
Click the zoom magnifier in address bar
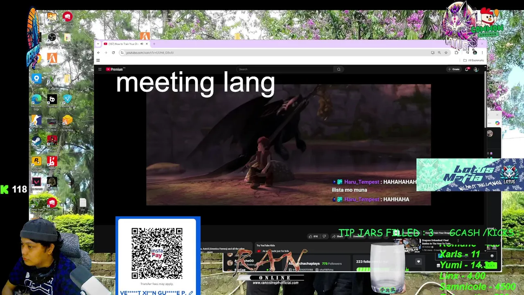[x=439, y=52]
